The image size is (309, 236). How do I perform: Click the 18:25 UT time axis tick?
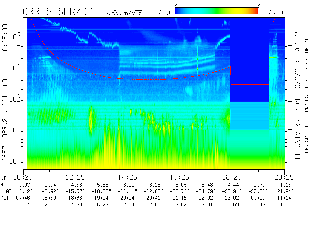232,170
